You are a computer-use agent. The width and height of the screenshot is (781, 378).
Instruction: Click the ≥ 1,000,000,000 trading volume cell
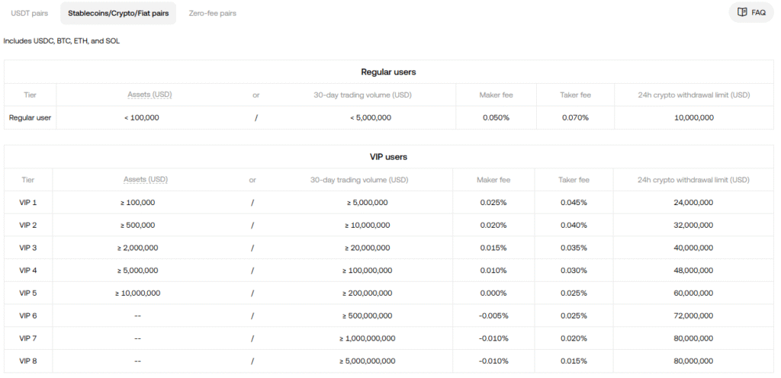(367, 338)
